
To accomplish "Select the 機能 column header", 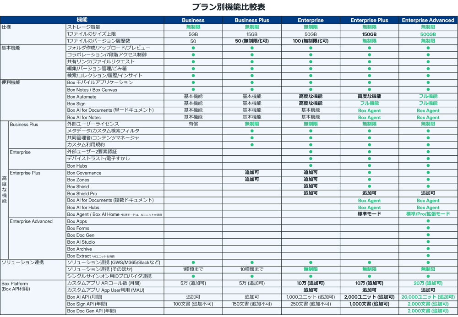I will point(82,20).
